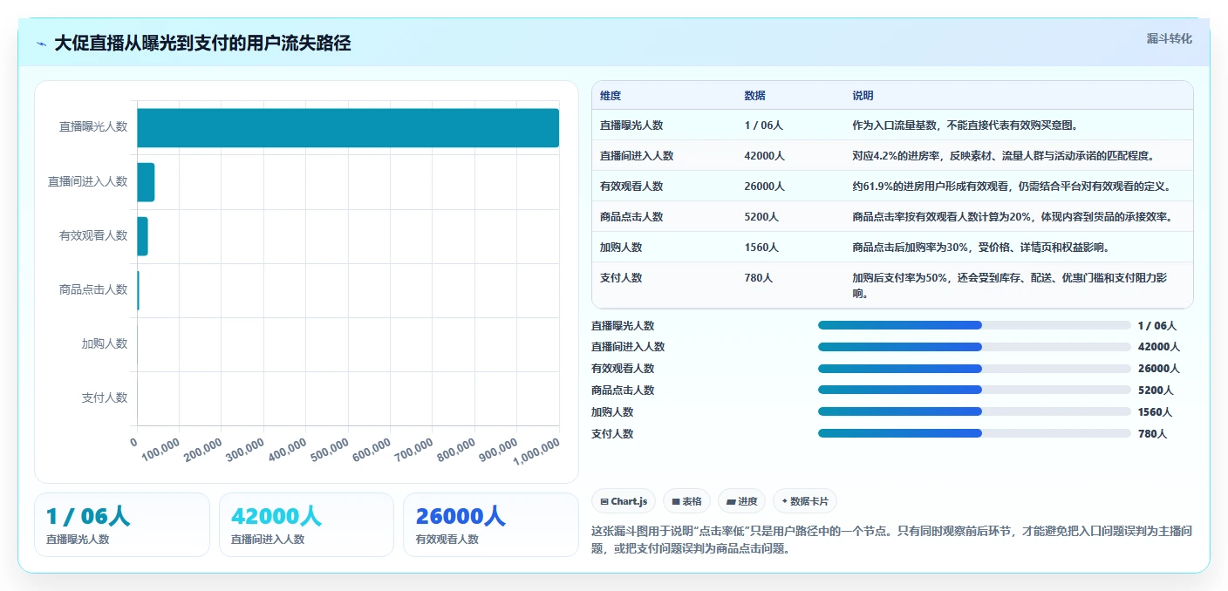Click the 加购人数 chart axis label
Screen dimensions: 1228x591
pos(105,343)
